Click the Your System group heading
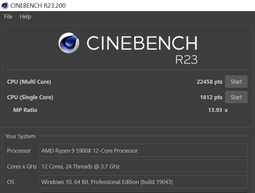Screen dimensions: 255x193 point(21,136)
